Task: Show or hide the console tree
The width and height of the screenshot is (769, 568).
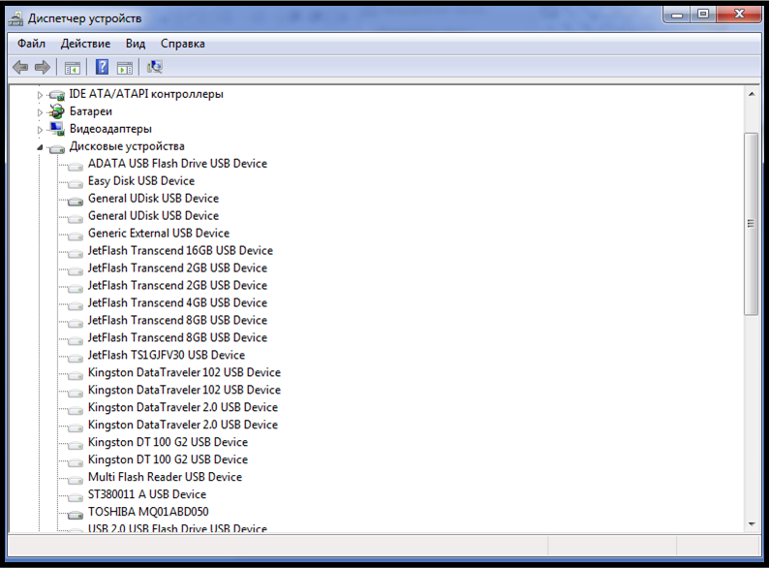Action: (73, 67)
